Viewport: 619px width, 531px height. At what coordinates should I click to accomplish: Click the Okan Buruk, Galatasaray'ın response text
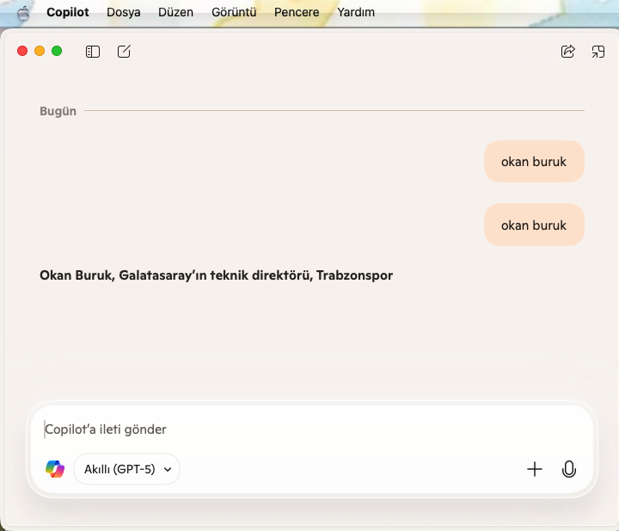click(216, 275)
